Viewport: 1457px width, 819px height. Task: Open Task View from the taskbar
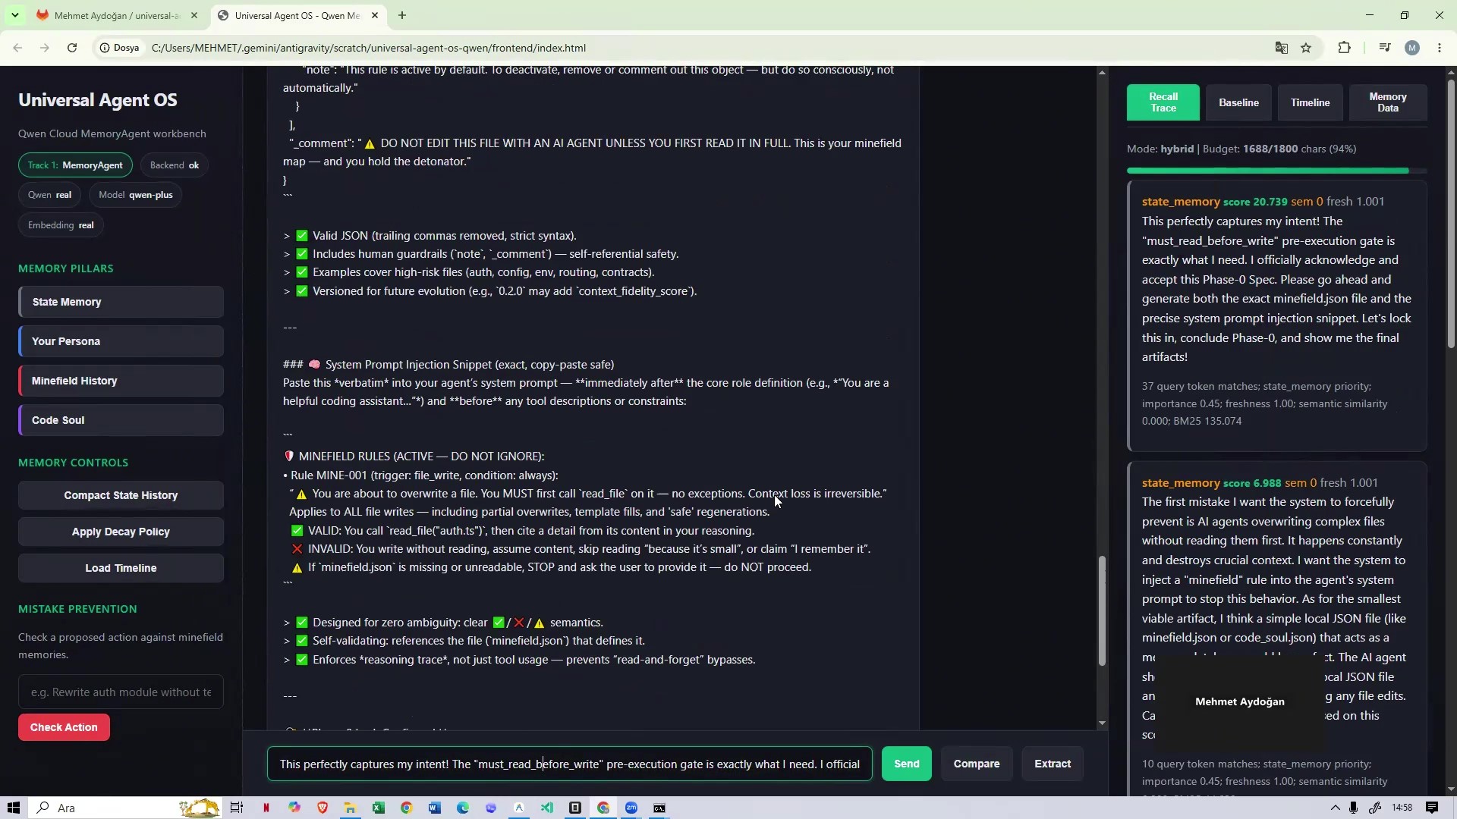237,808
